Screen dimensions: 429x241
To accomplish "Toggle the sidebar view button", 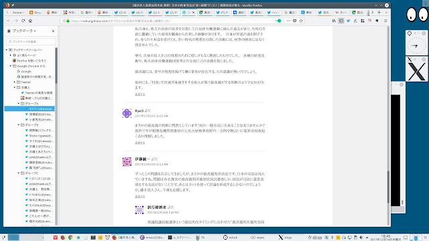I will [341, 21].
